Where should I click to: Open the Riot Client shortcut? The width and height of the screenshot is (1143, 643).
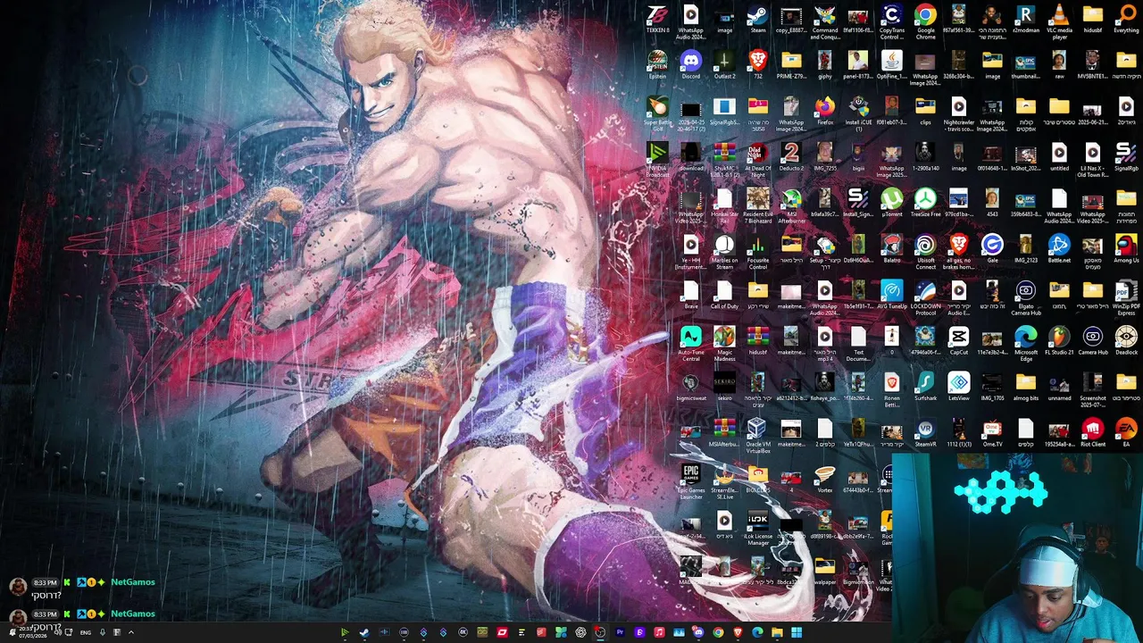[x=1092, y=434]
